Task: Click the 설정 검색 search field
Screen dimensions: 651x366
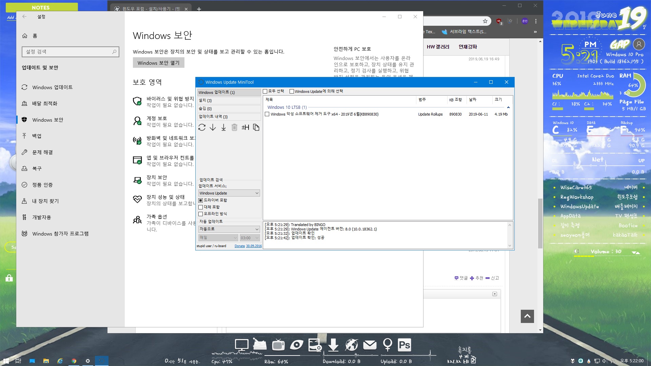Action: point(71,52)
